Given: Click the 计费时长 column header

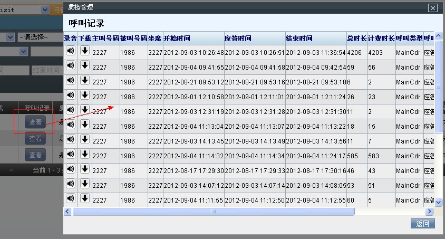Looking at the screenshot, I should pos(381,39).
